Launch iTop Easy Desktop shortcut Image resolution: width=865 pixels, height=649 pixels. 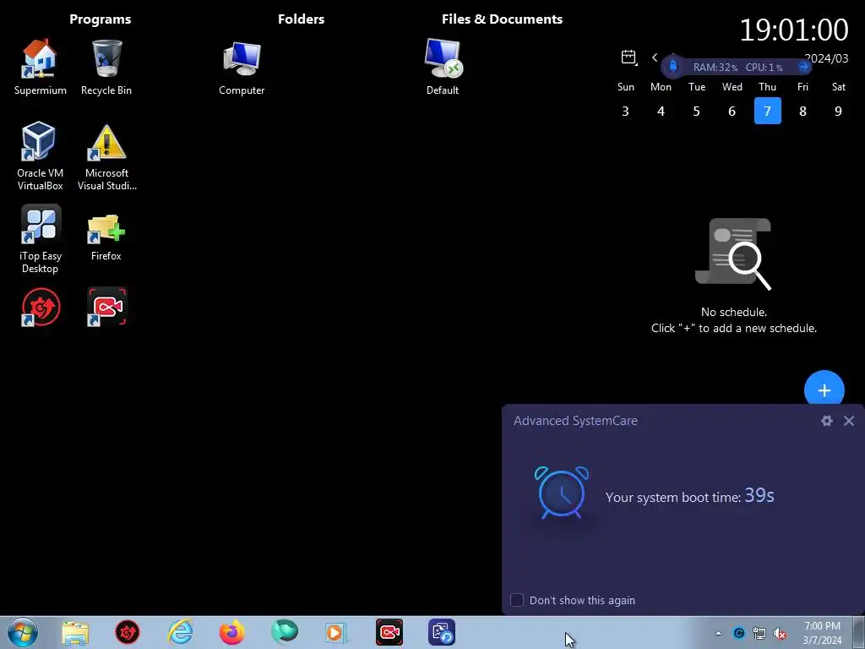pos(40,239)
